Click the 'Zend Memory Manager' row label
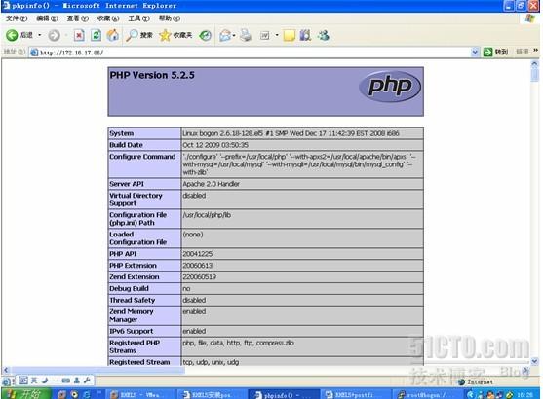Viewport: 543px width, 399px height. pos(132,315)
